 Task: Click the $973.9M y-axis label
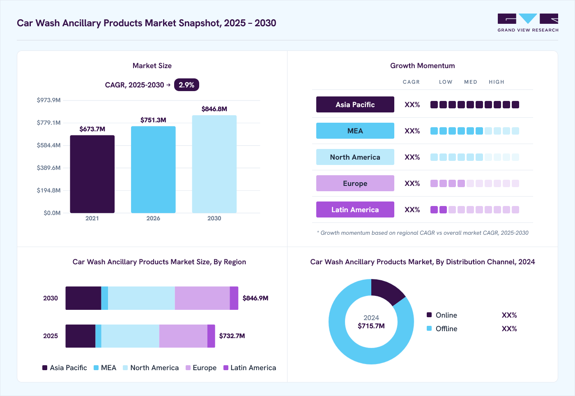click(x=49, y=100)
